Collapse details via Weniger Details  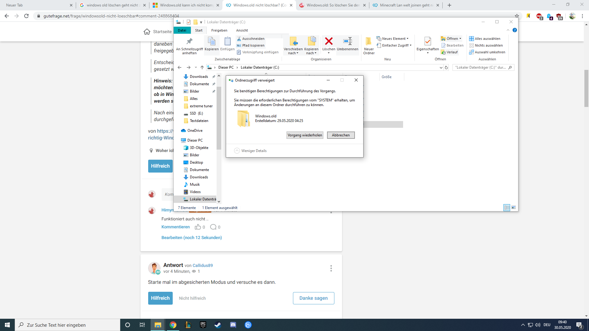point(250,151)
